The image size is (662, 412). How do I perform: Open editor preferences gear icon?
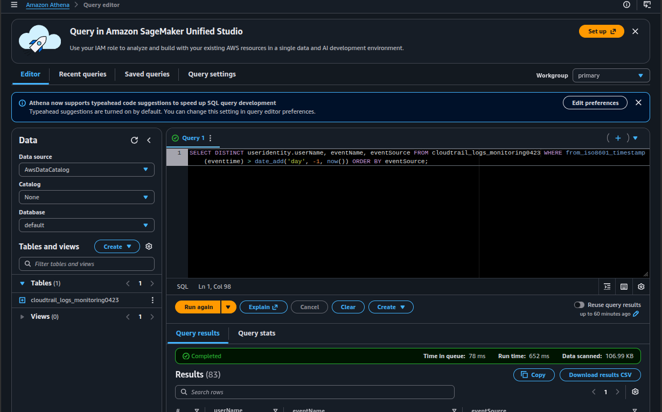pyautogui.click(x=641, y=287)
